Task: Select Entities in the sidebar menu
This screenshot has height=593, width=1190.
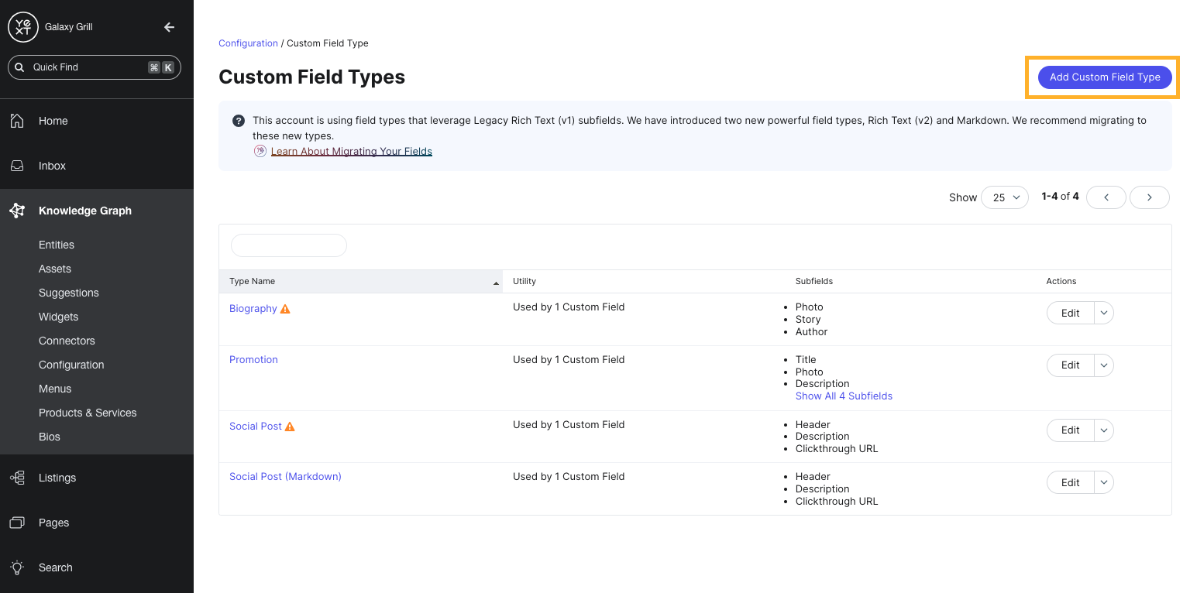Action: [x=56, y=245]
